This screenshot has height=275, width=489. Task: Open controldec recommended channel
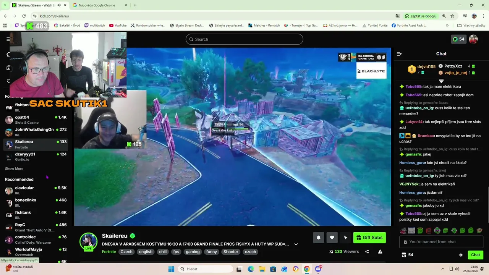[x=36, y=239]
